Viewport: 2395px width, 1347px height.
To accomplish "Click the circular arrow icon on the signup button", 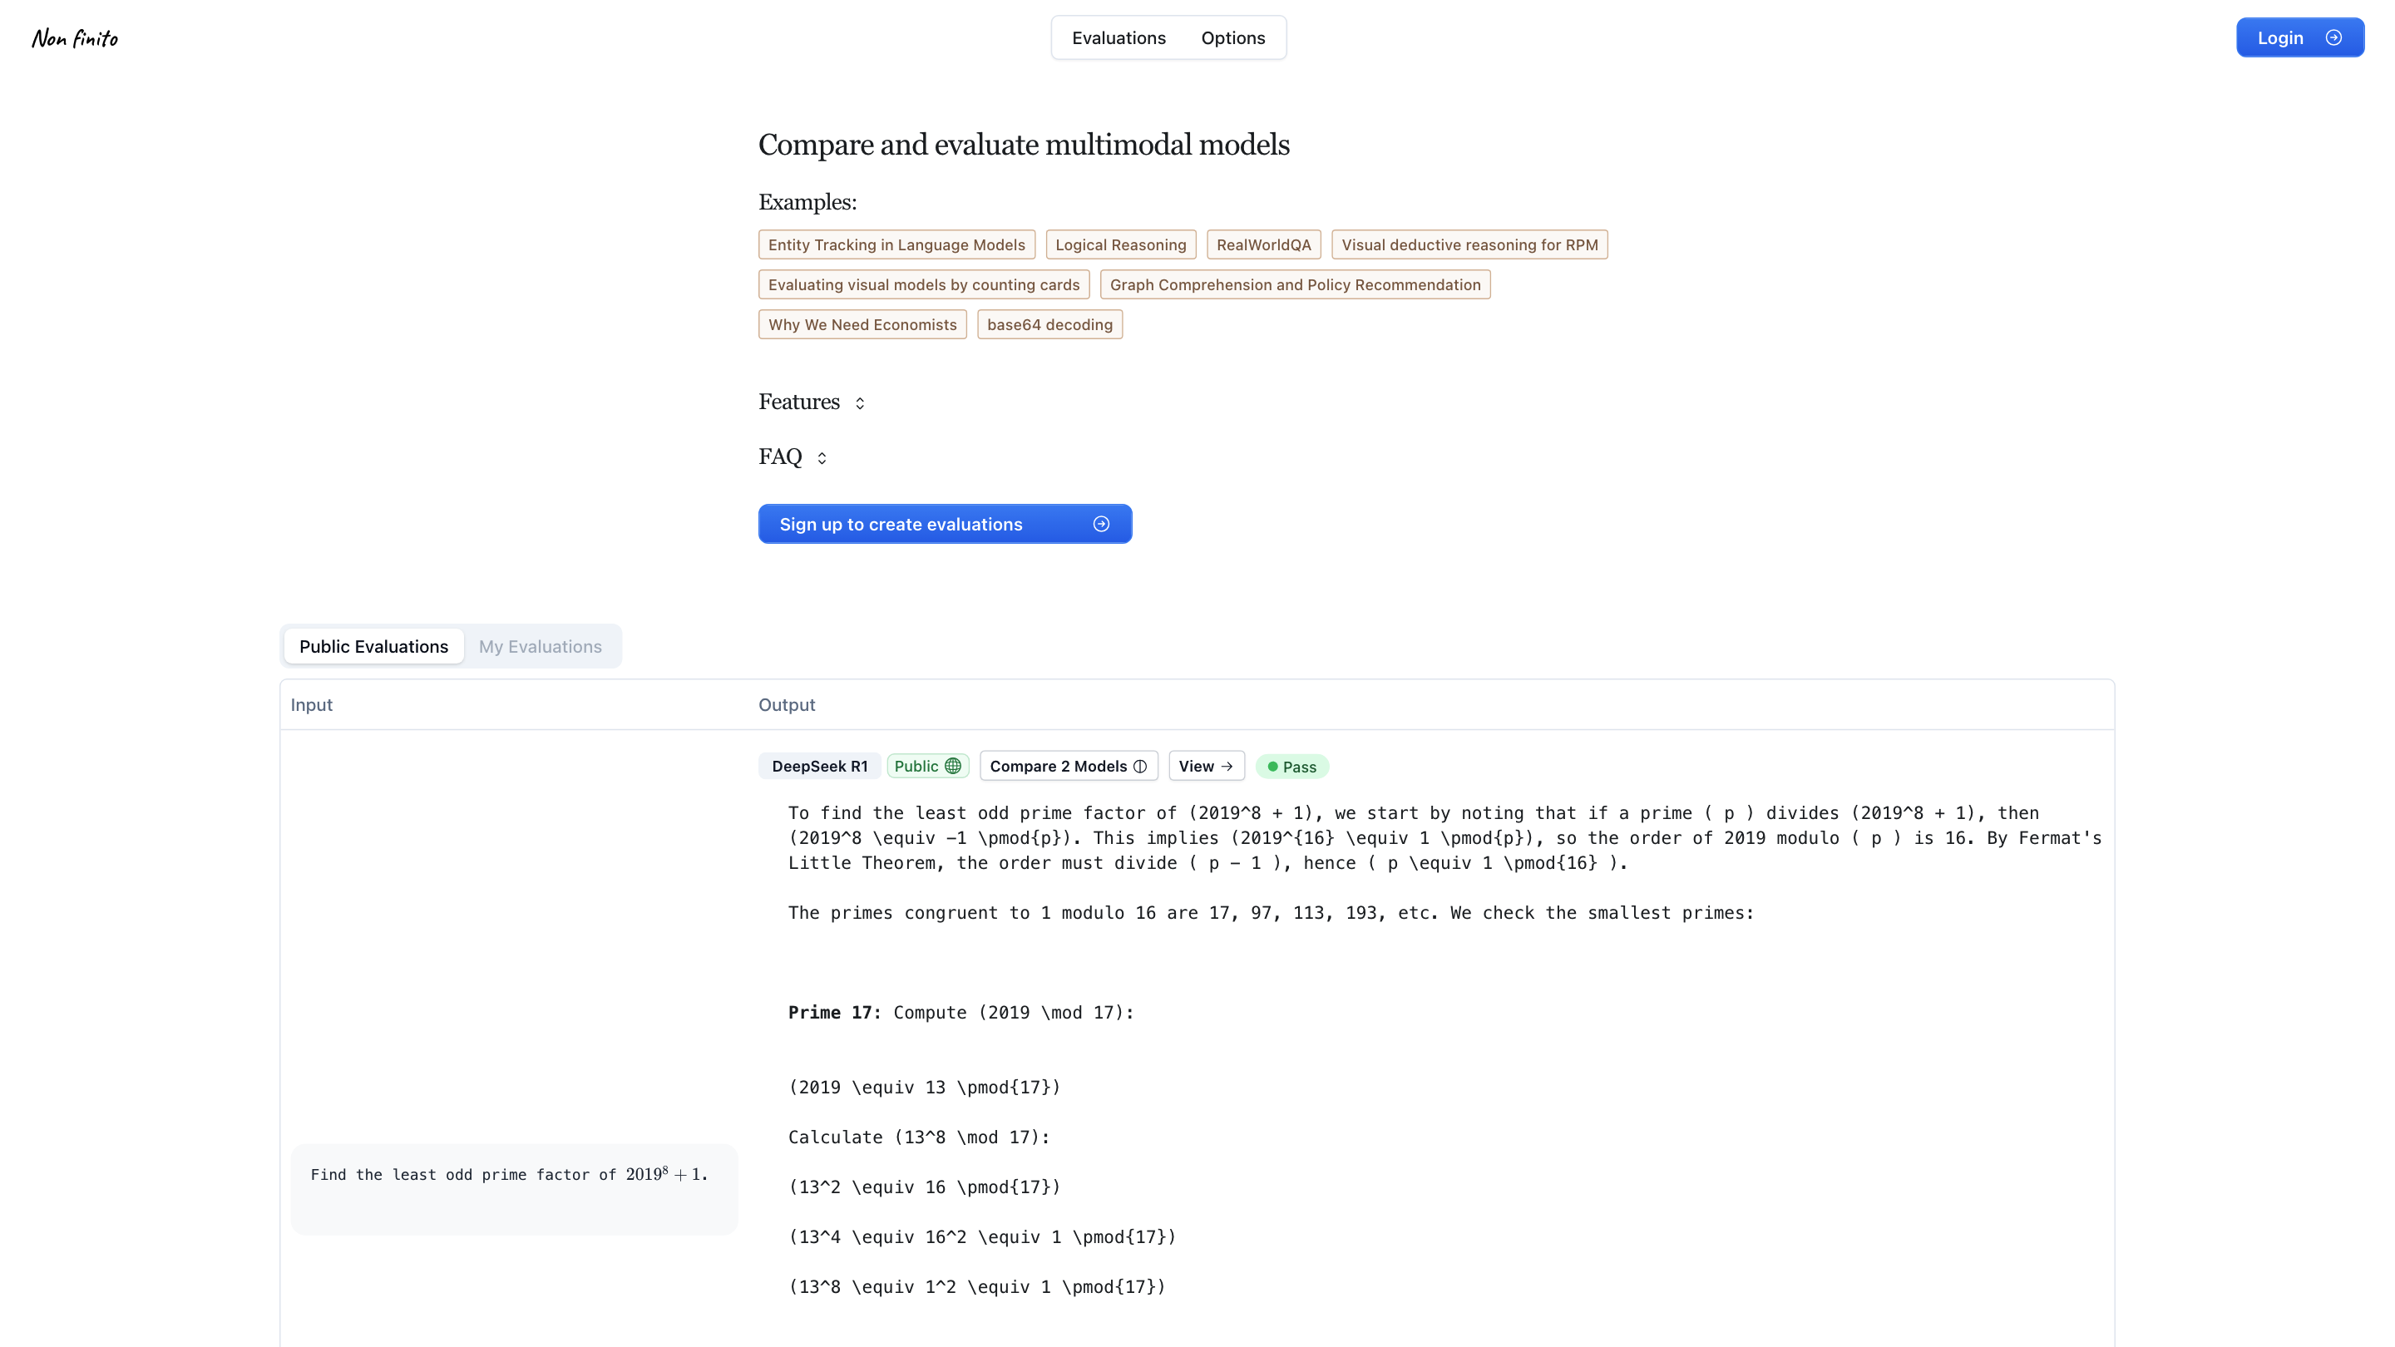I will 1101,523.
